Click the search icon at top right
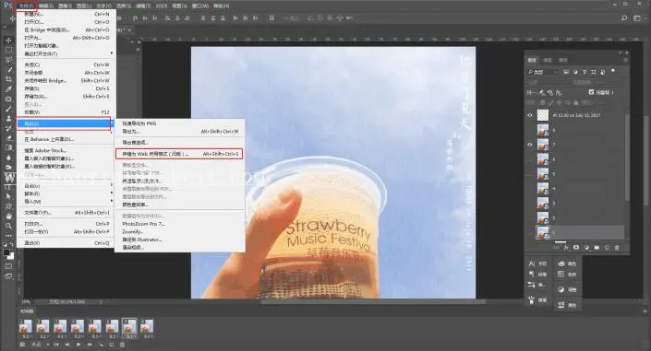The height and width of the screenshot is (351, 651). [x=623, y=18]
